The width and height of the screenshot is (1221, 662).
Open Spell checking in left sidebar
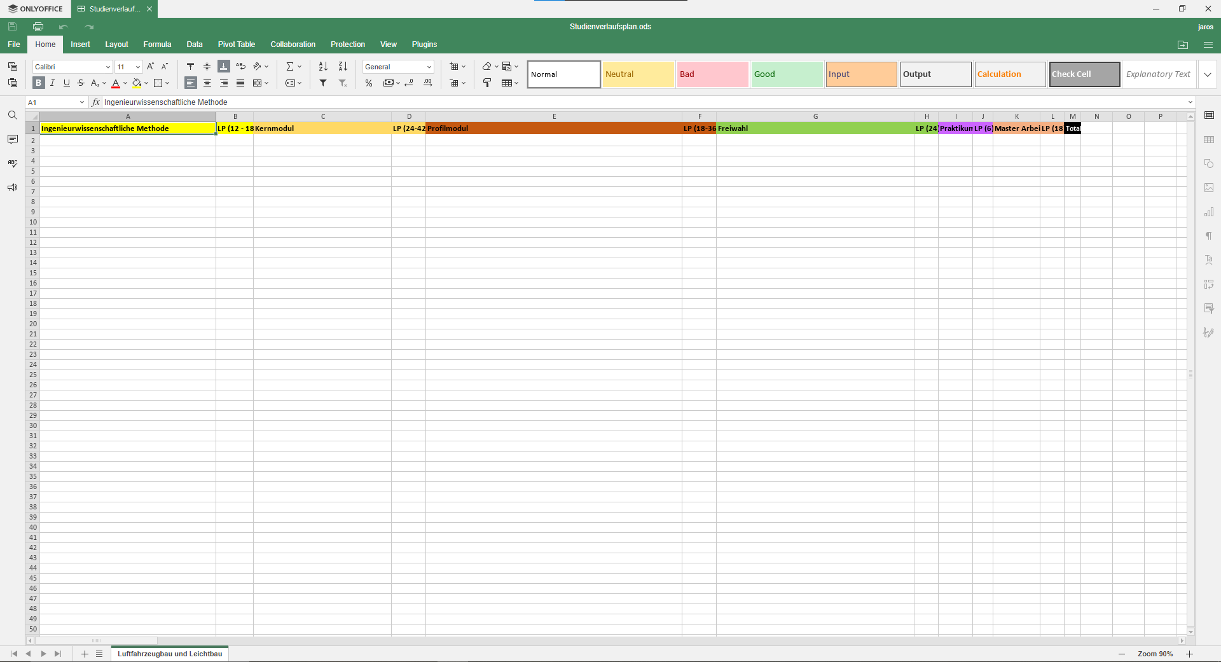pos(13,163)
